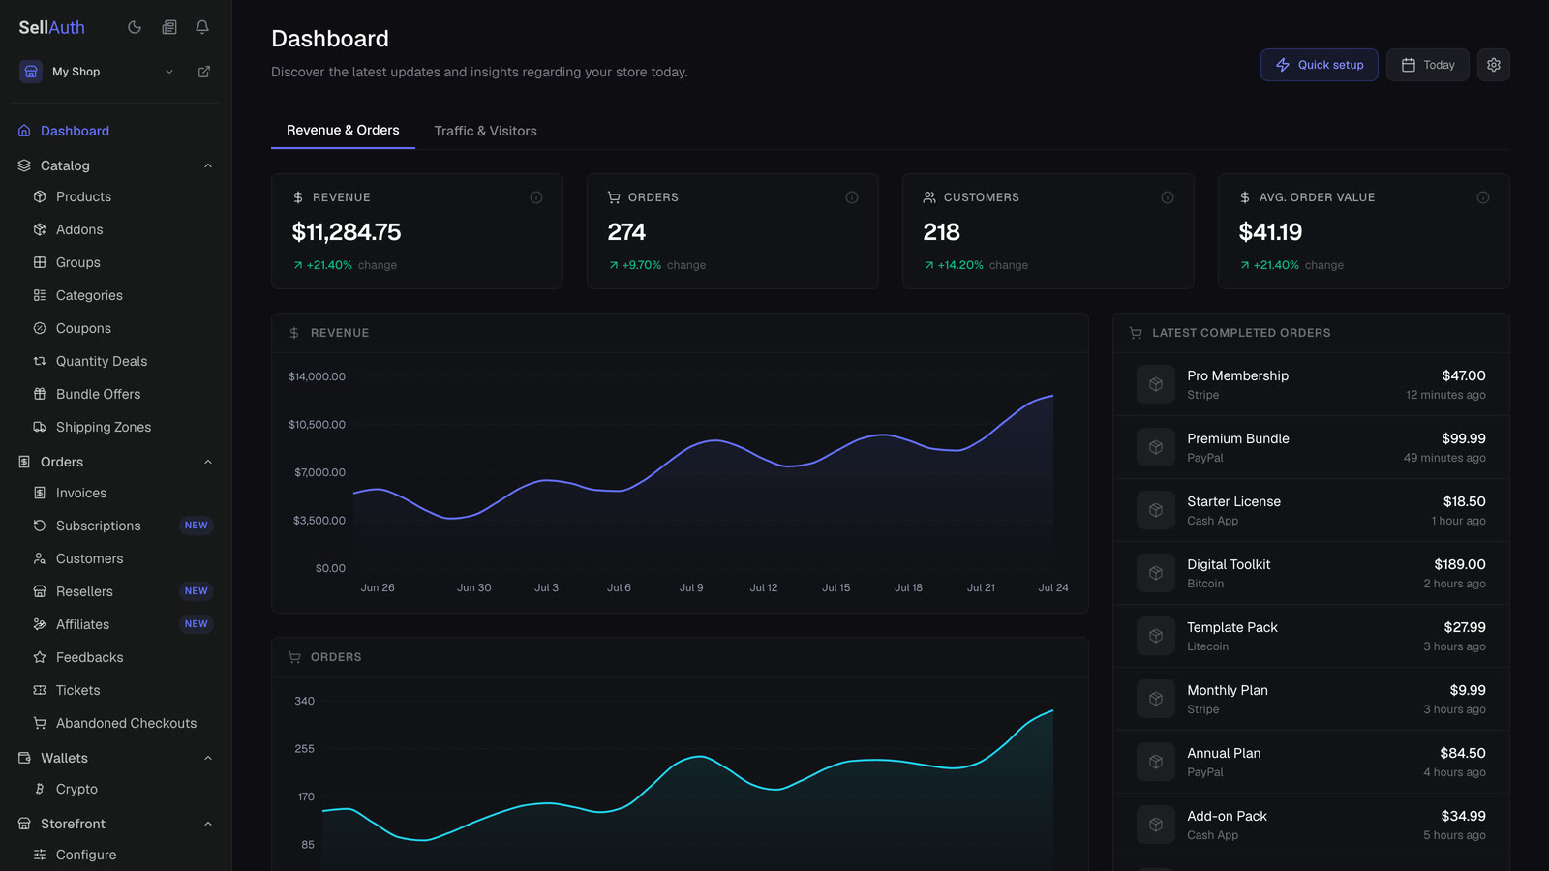Toggle dark mode moon icon

point(135,27)
